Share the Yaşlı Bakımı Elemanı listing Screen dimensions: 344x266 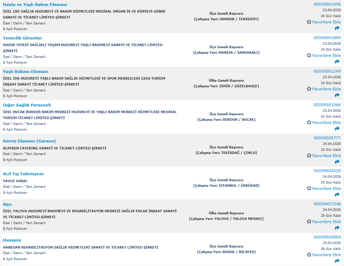[x=337, y=95]
